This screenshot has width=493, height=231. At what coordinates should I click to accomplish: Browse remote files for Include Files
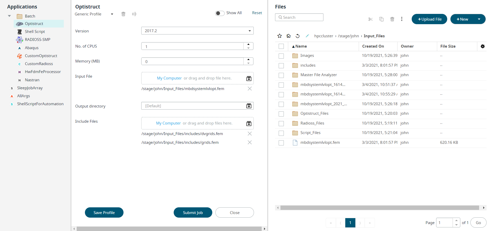pos(249,123)
